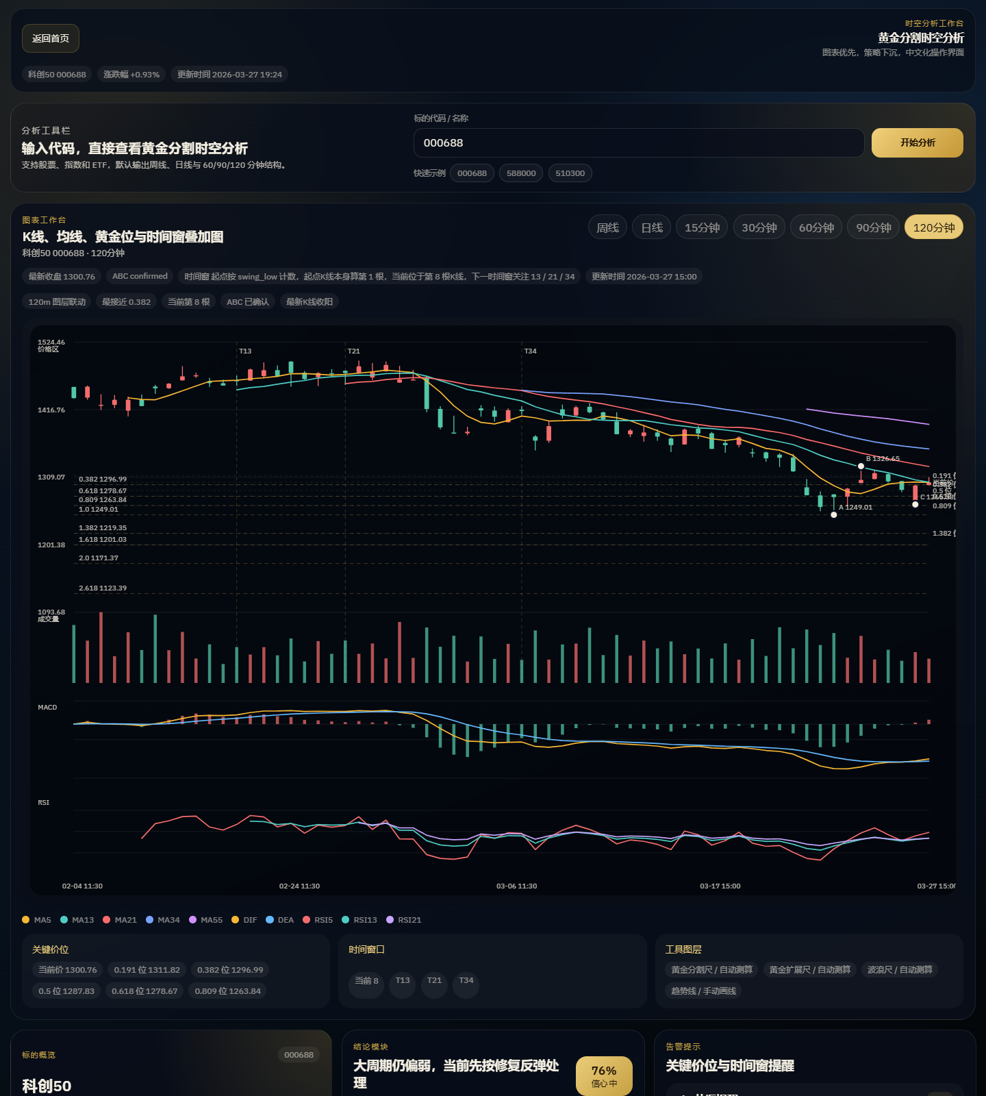
Task: Switch to the 周线 timeframe tab
Action: (607, 227)
